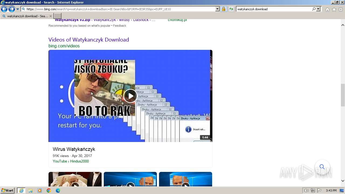
Task: Click the 3:43 PM clock
Action: click(x=331, y=190)
